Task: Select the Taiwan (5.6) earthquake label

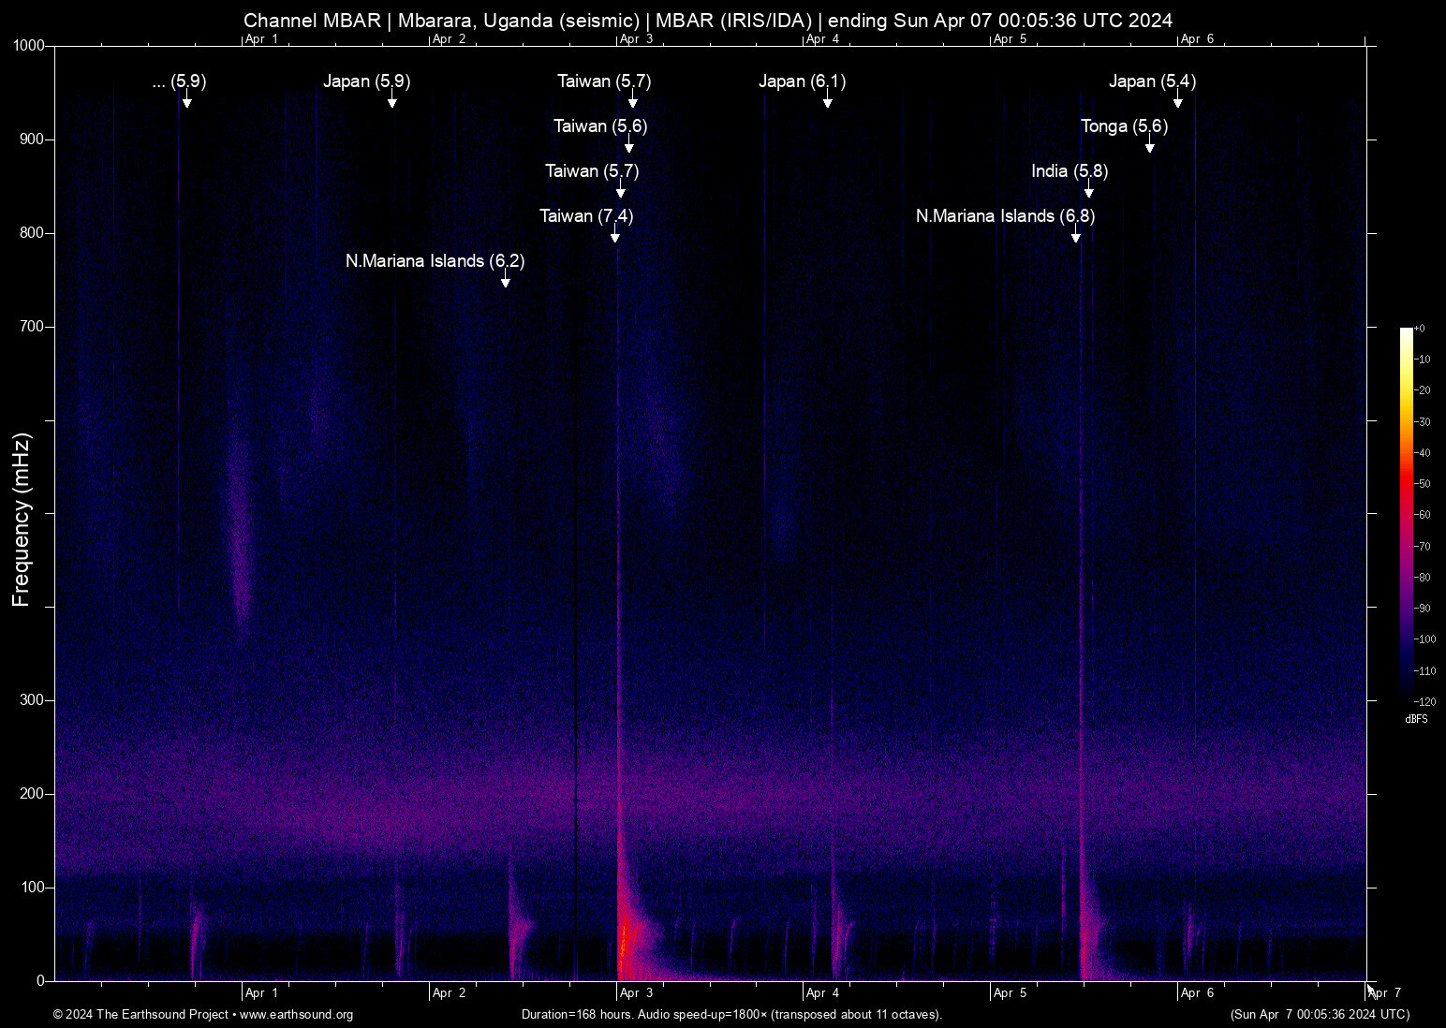Action: pyautogui.click(x=600, y=126)
